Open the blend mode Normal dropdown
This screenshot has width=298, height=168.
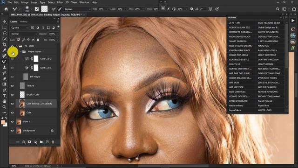tap(24, 34)
